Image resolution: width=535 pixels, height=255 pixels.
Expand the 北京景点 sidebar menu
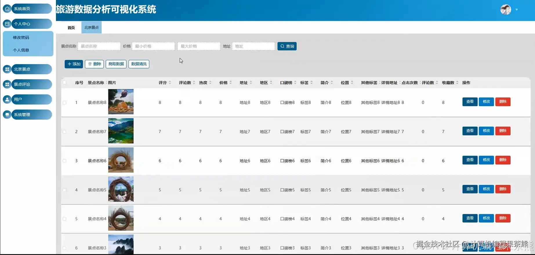pos(31,69)
